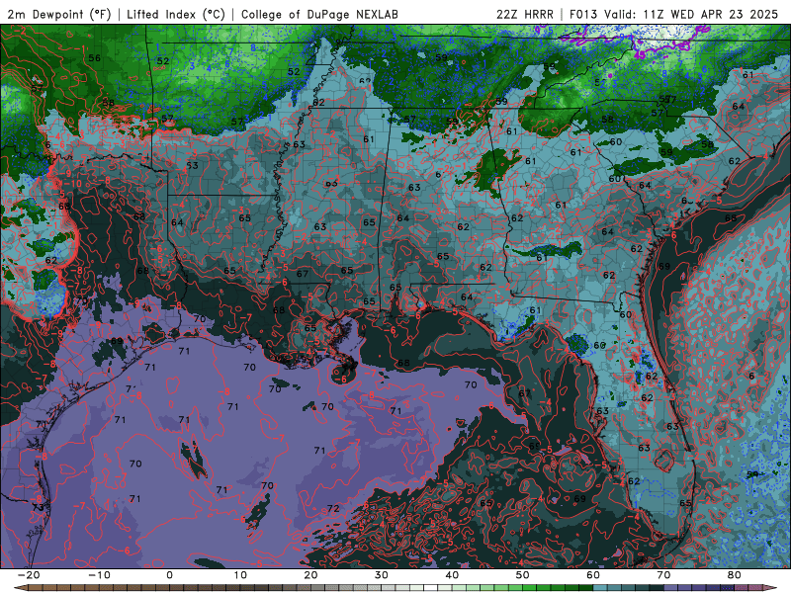Click the "College of DuPage NEXLAB" label
This screenshot has height=593, width=791.
pos(319,15)
